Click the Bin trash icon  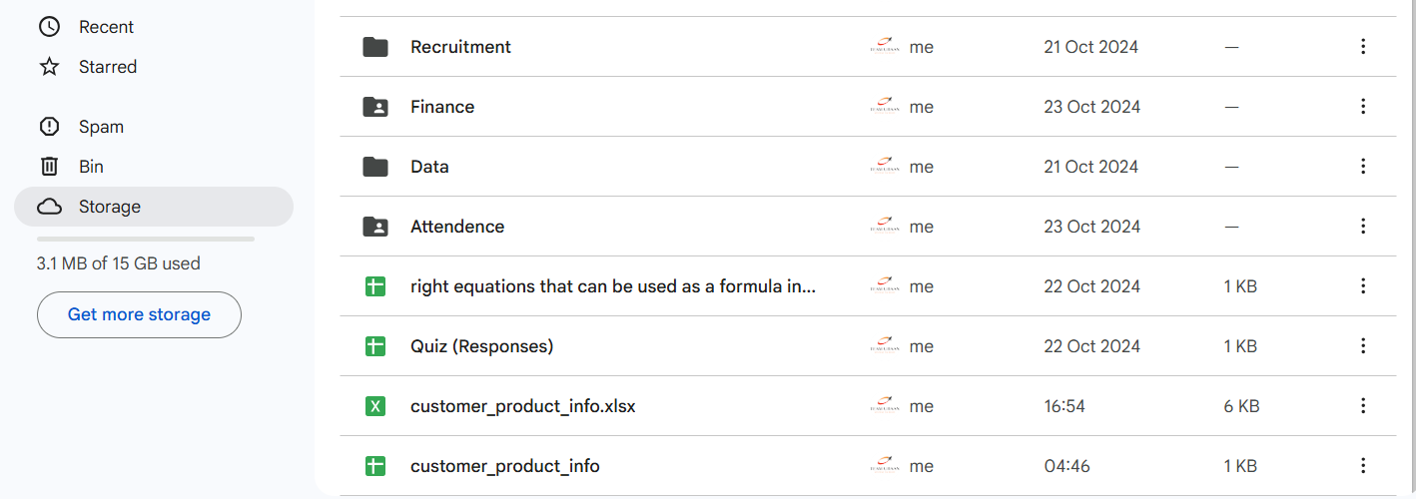(49, 167)
